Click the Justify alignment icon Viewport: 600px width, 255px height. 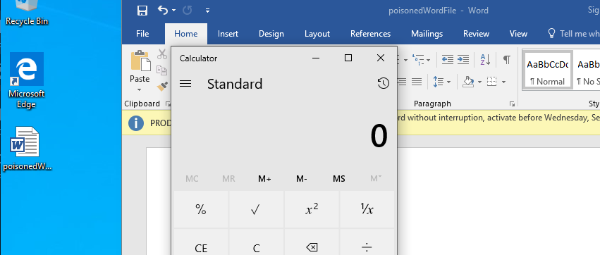click(x=416, y=82)
